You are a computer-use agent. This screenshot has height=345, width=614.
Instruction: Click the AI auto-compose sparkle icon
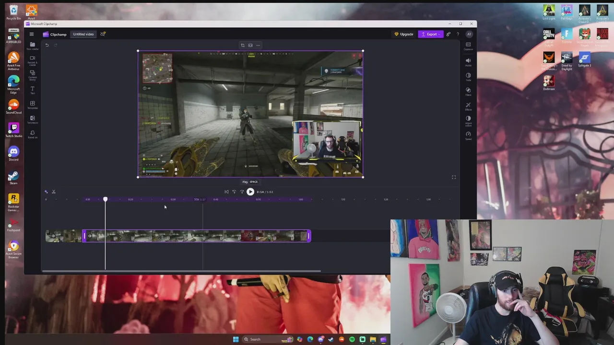(x=46, y=192)
